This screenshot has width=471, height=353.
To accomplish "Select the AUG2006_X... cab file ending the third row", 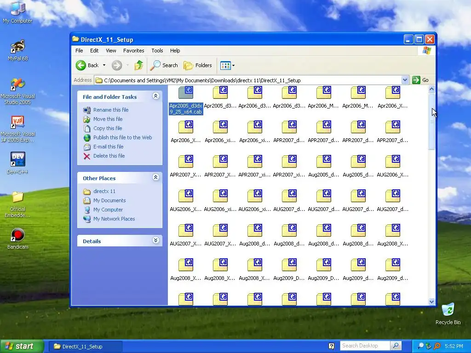I will point(393,161).
